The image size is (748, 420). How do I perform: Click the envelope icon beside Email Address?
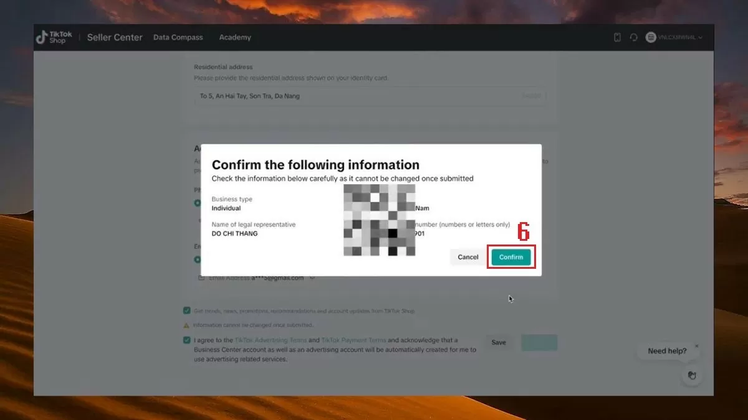(201, 278)
